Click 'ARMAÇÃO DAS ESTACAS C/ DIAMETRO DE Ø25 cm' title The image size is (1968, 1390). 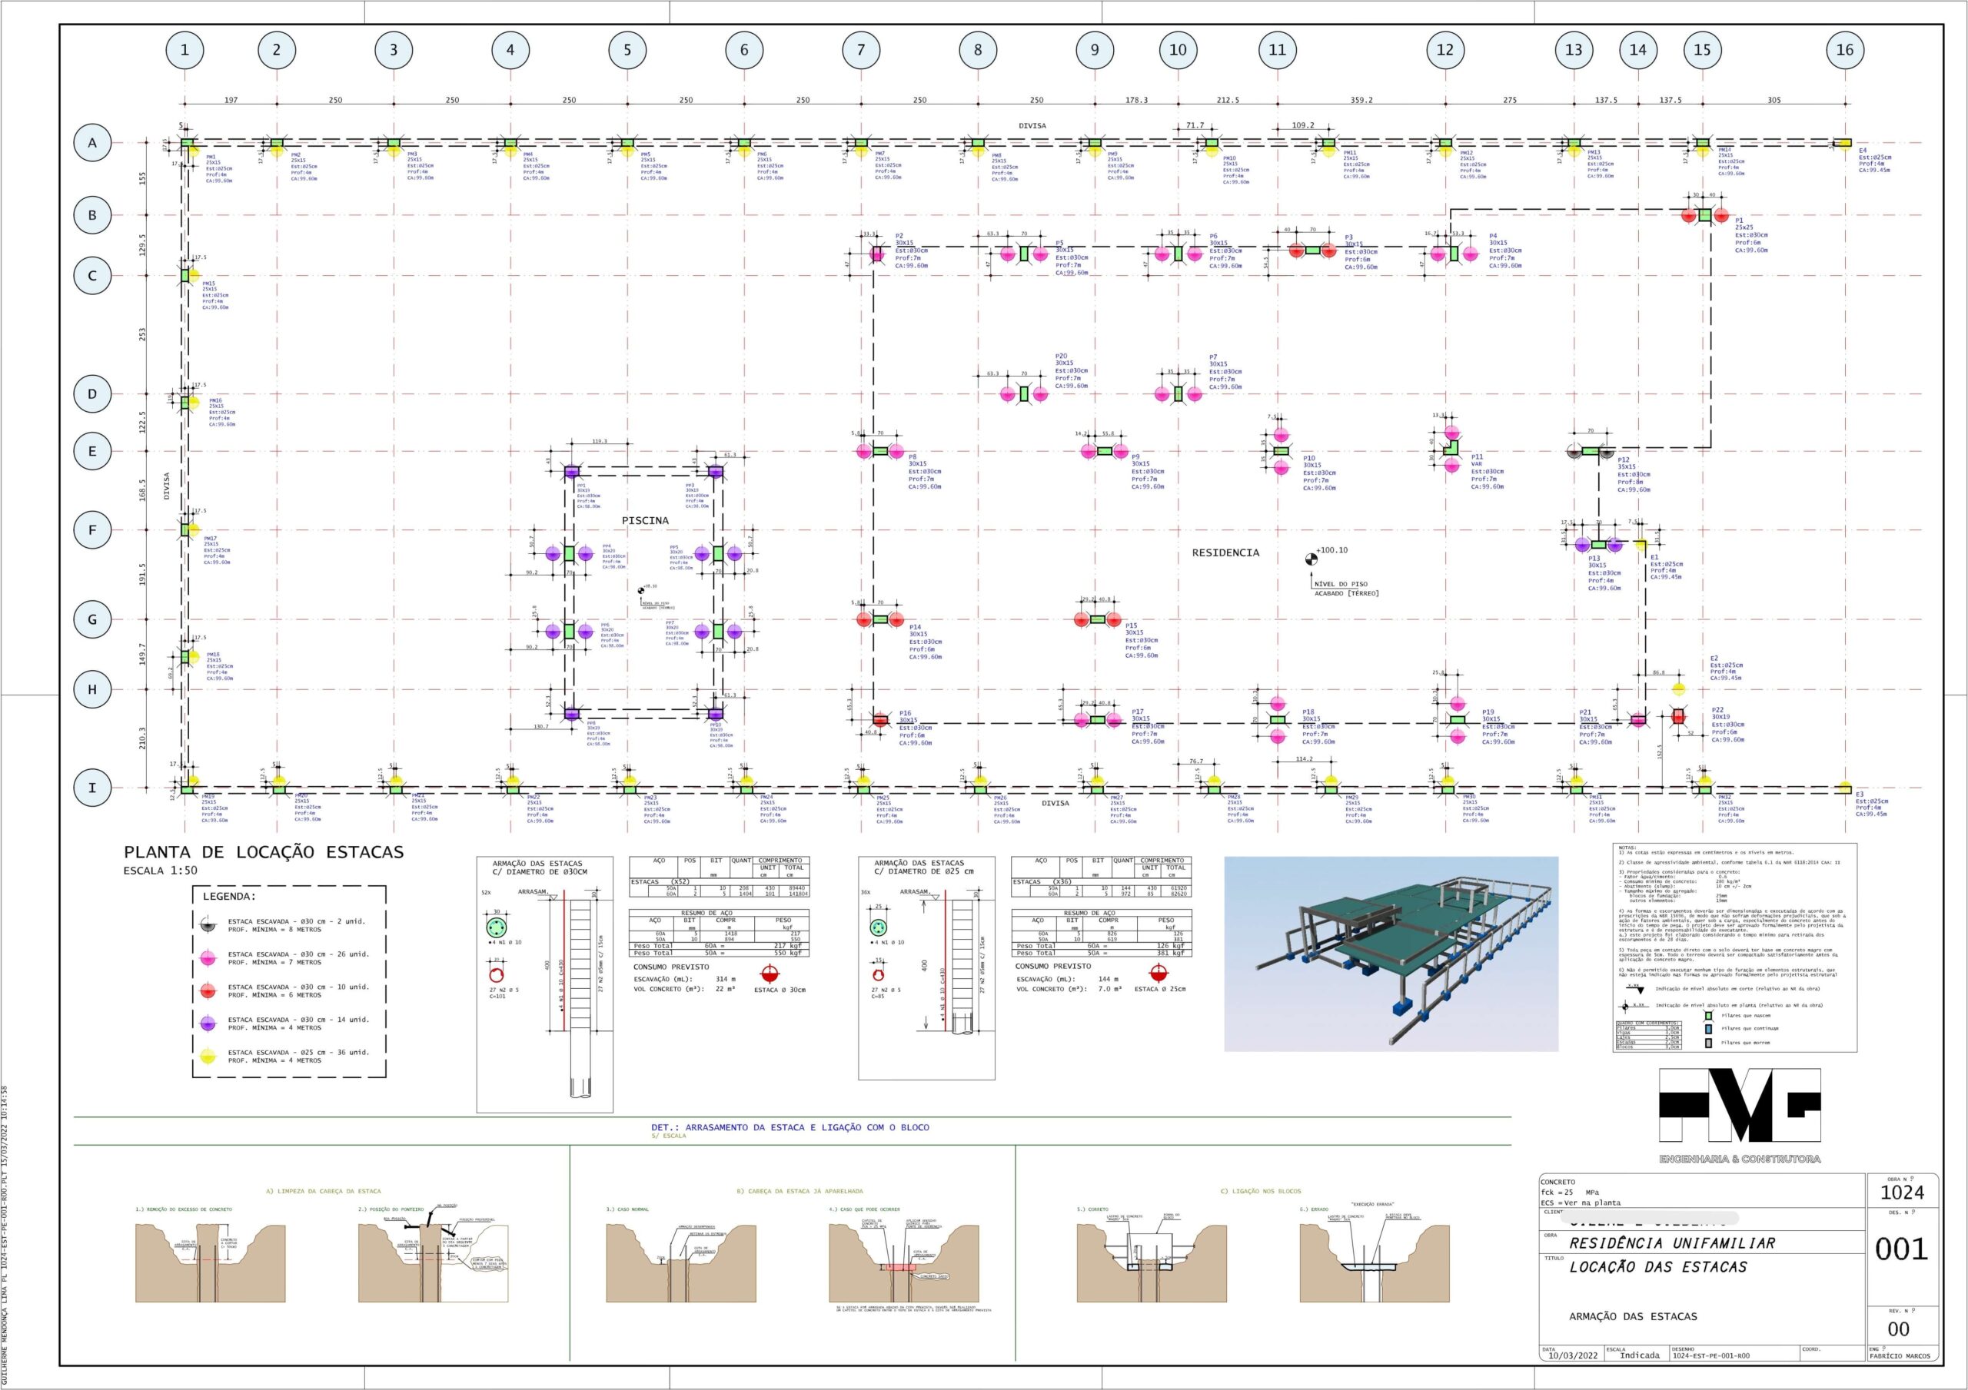926,868
